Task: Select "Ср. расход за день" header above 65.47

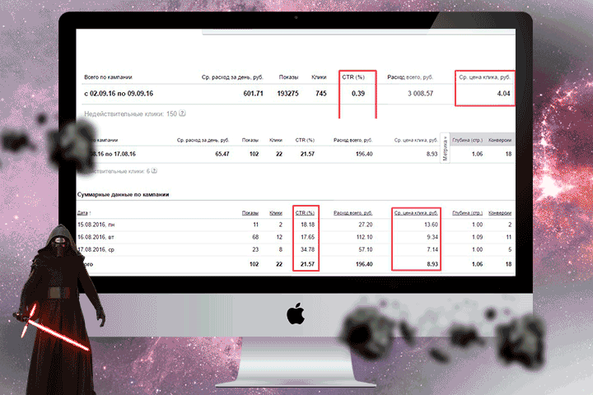Action: tap(203, 140)
